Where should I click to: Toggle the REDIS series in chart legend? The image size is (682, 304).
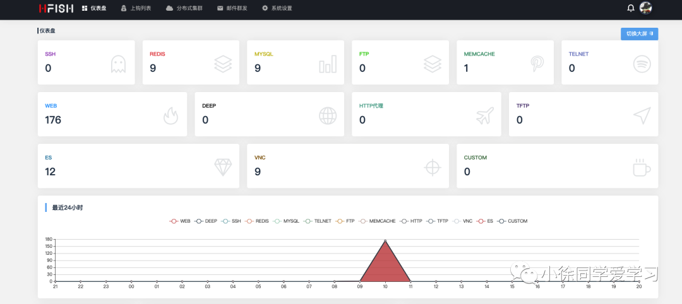[x=257, y=221]
